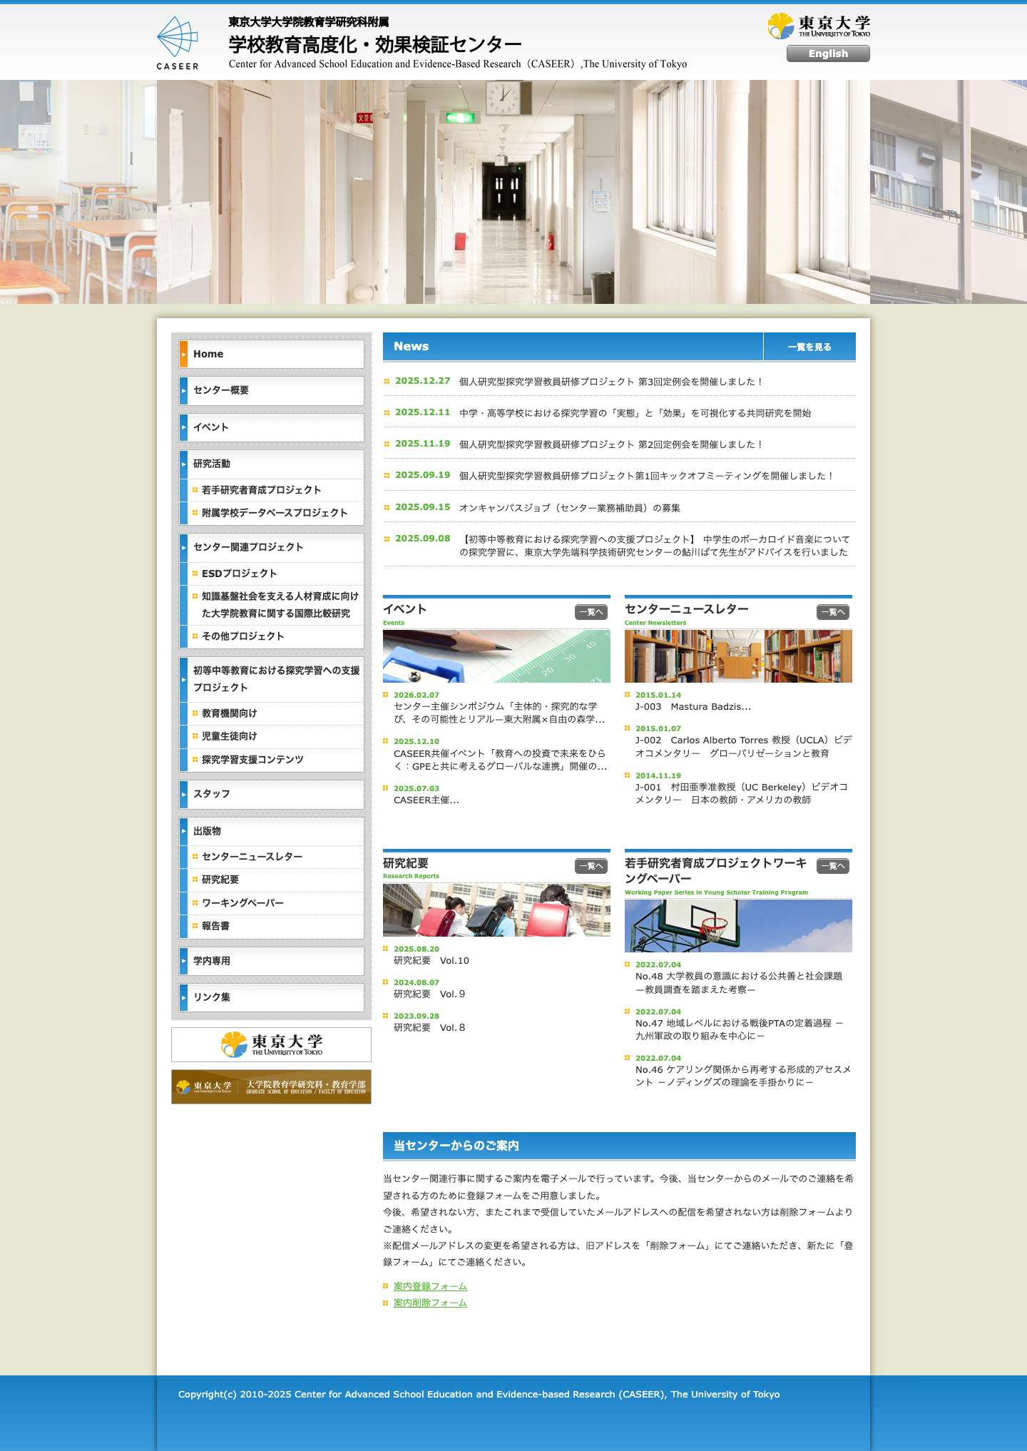This screenshot has width=1027, height=1451.
Task: Open 研究紀要 Vol.9
Action: (x=429, y=994)
